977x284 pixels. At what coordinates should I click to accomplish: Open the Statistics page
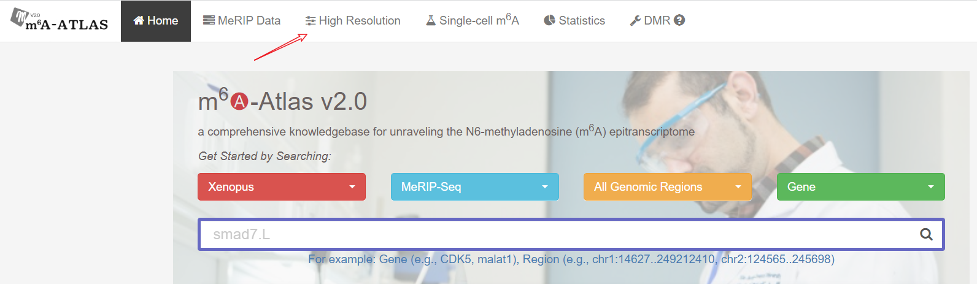(x=574, y=21)
